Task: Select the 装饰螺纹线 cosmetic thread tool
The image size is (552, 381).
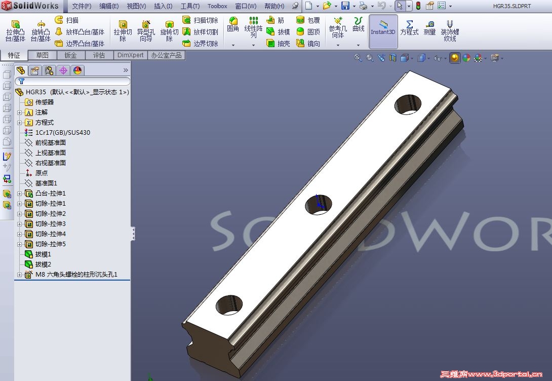Action: (450, 31)
